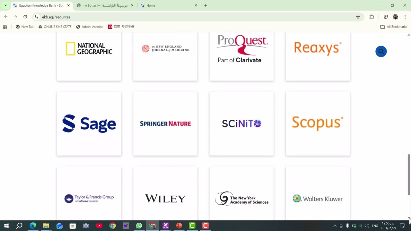Open the SCiNiTO resource card

tap(241, 124)
